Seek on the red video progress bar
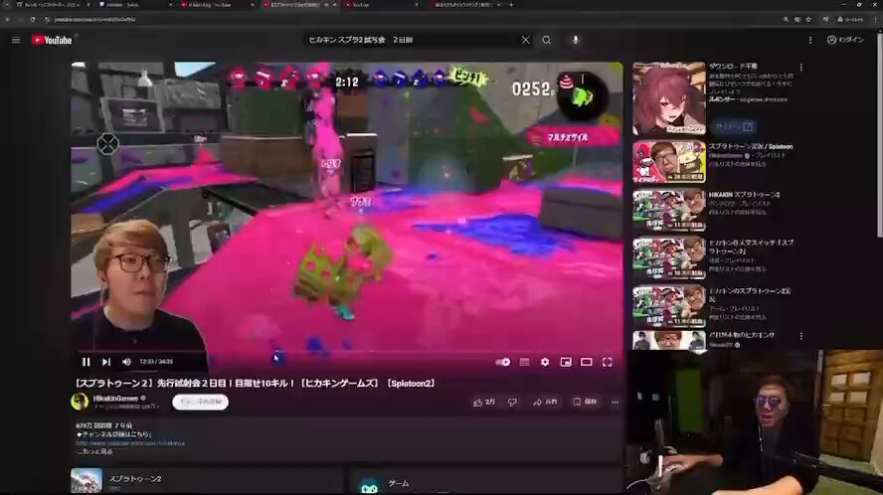This screenshot has width=883, height=495. (x=347, y=351)
